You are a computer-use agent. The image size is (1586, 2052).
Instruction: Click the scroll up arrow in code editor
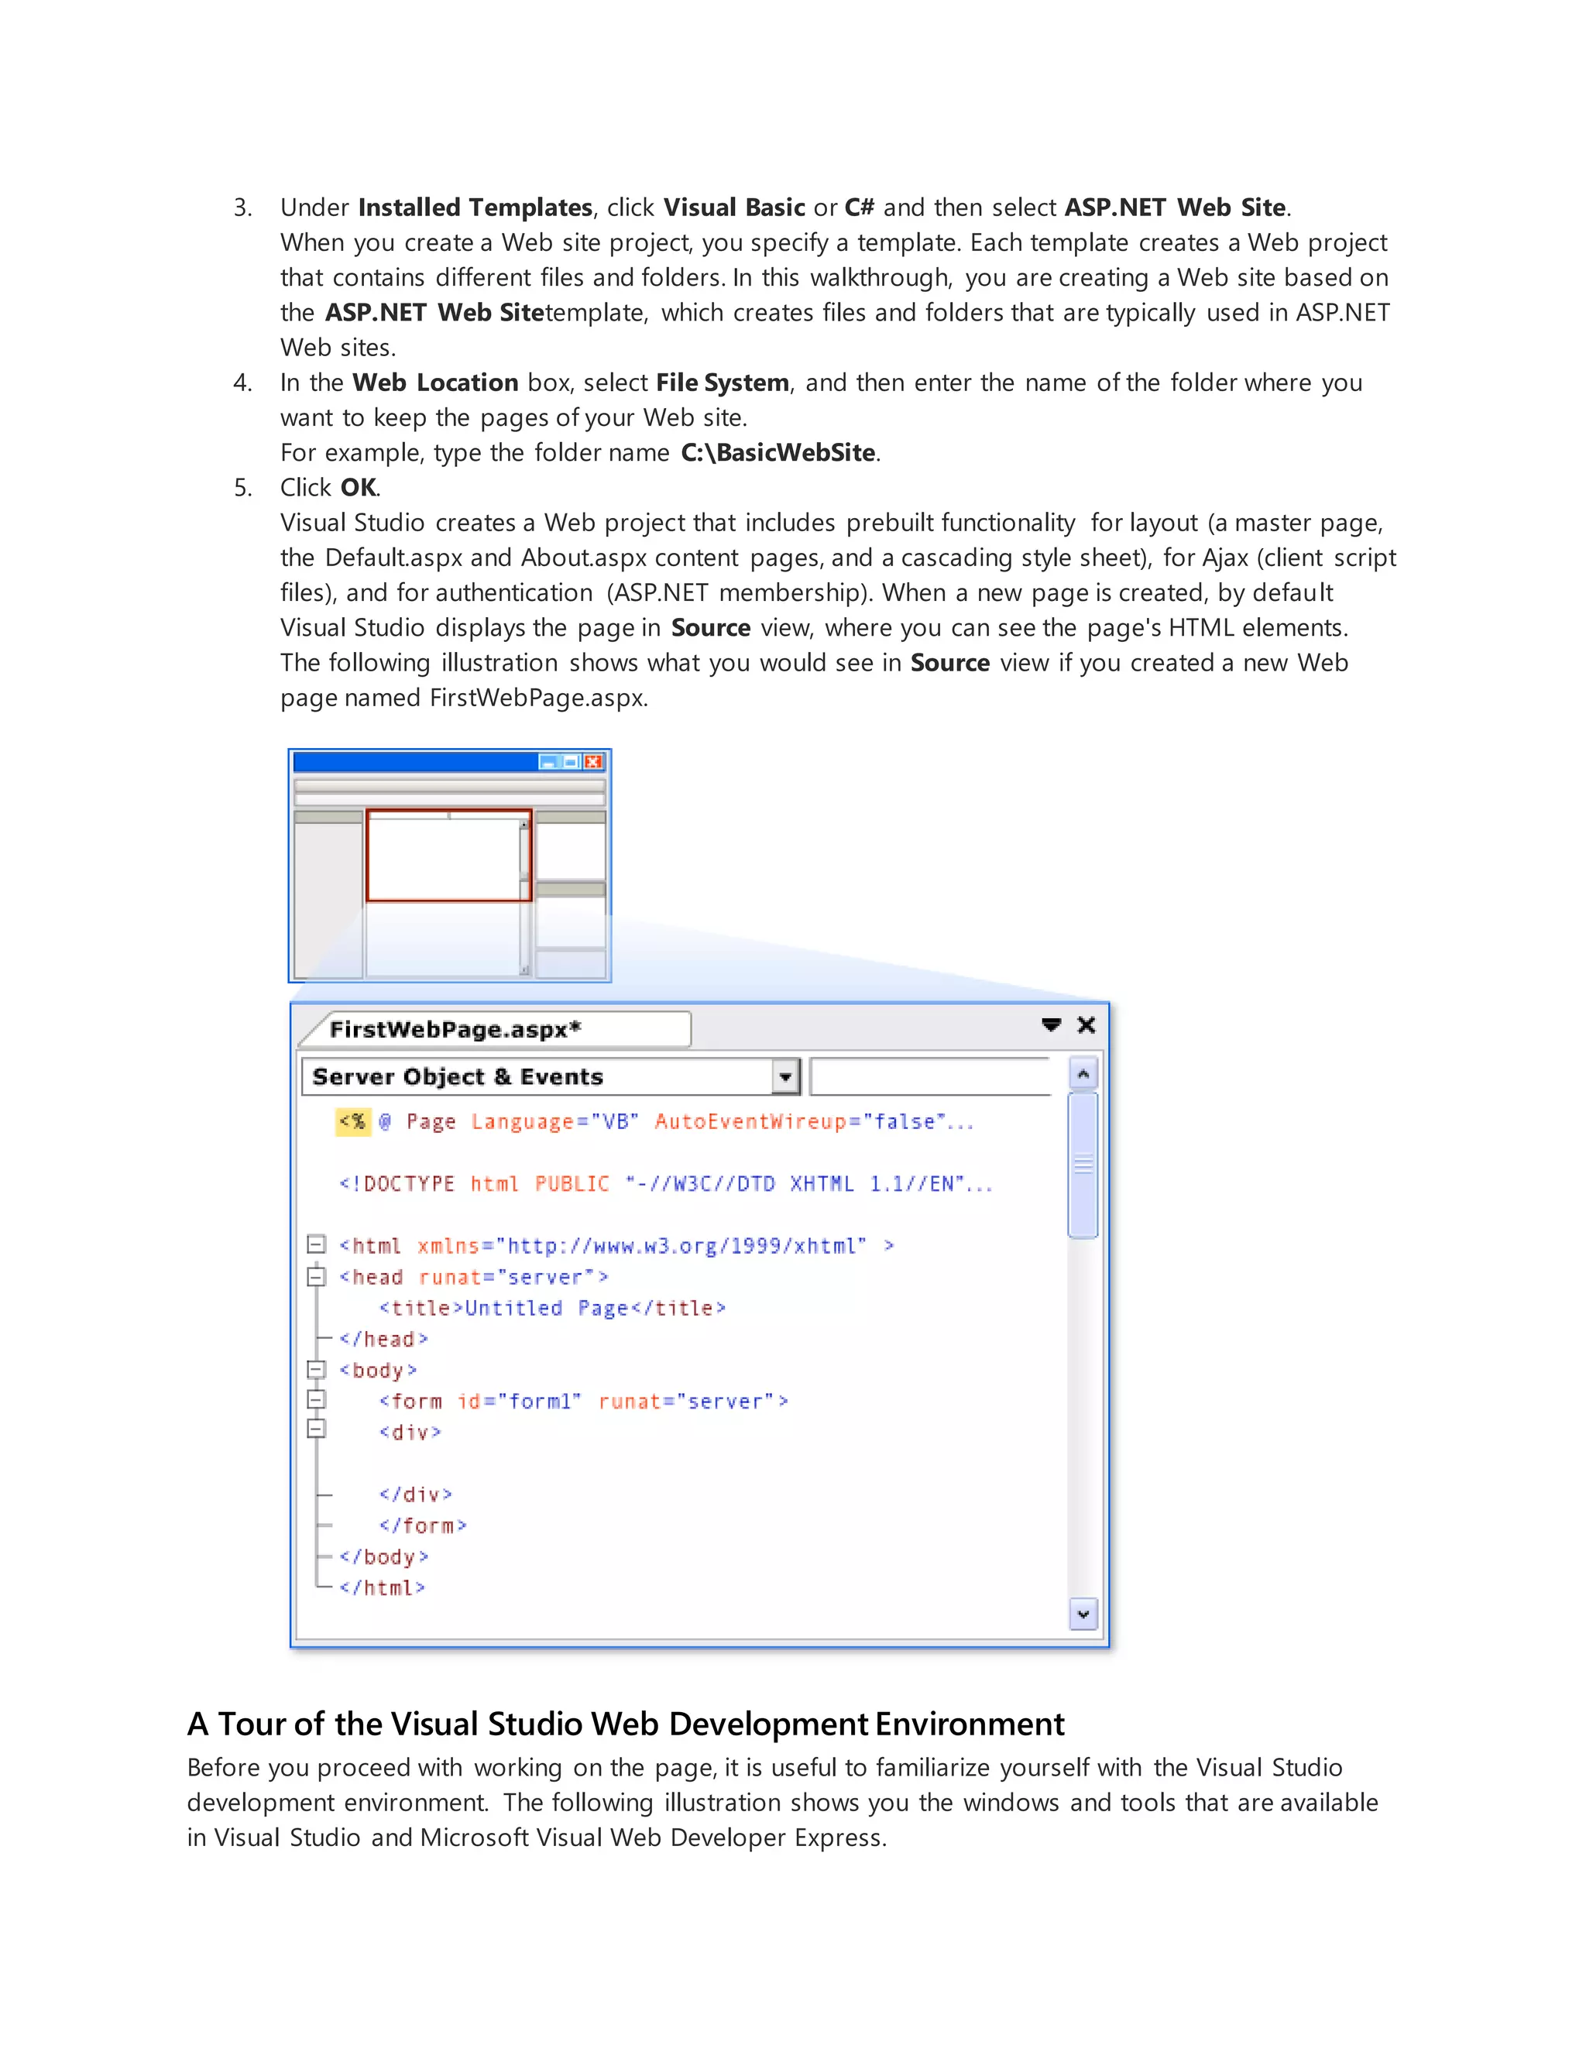[1083, 1073]
